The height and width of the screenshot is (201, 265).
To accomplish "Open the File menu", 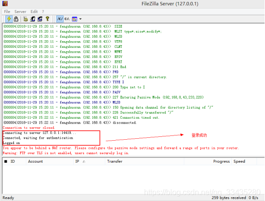I will pos(7,11).
